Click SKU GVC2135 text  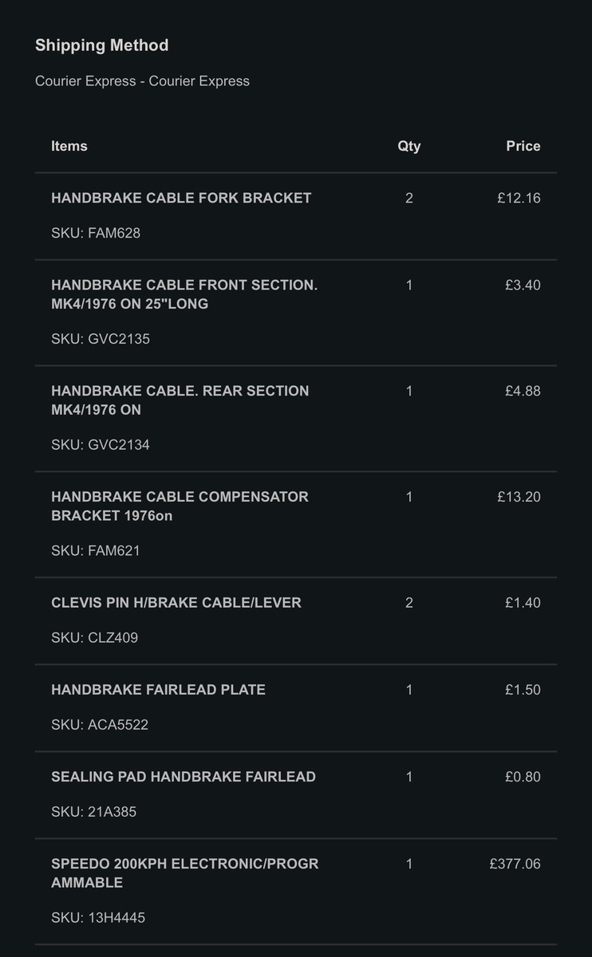coord(101,339)
